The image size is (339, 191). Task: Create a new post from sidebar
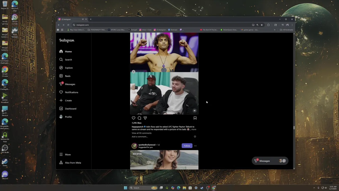pos(66,101)
